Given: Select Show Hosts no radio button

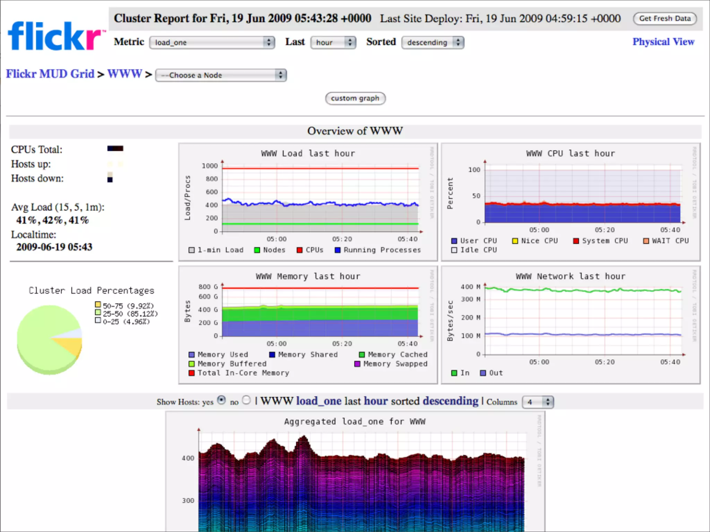Looking at the screenshot, I should point(246,400).
